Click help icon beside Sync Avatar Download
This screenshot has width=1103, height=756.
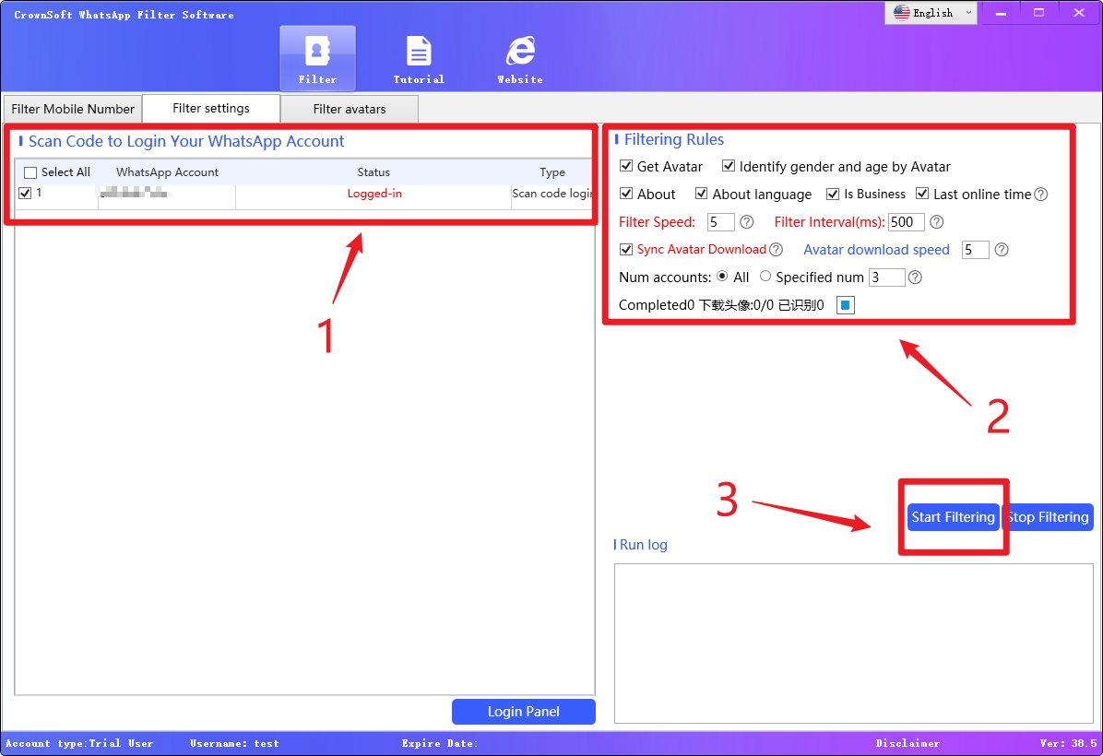pos(776,250)
